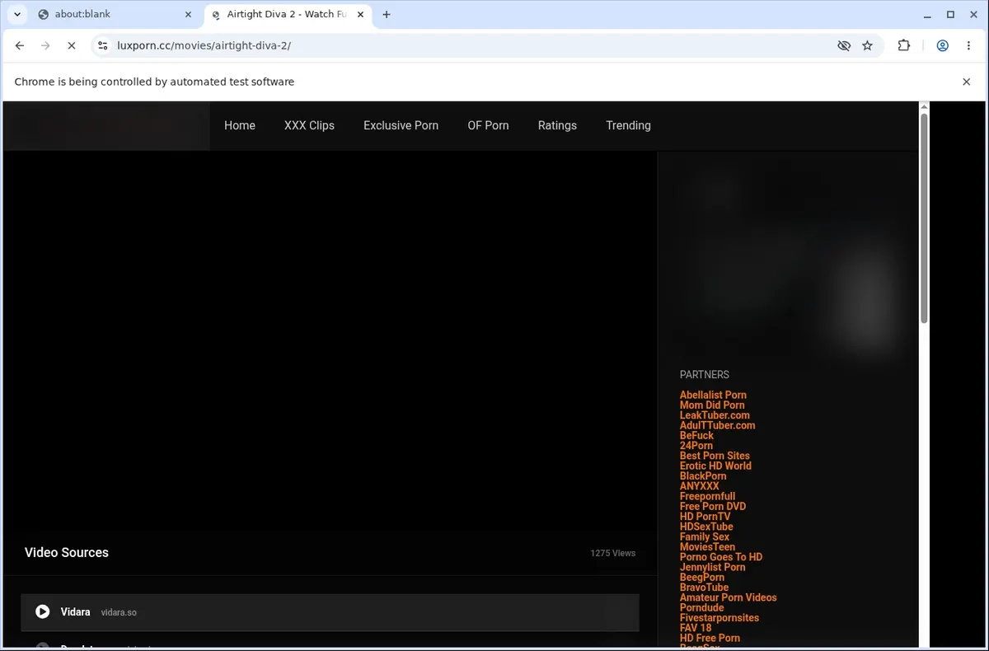Viewport: 989px width, 651px height.
Task: Open the HDSexTube partner link
Action: point(706,527)
